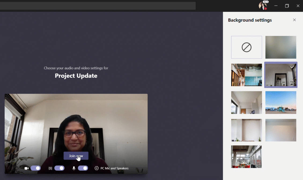Screen dimensions: 303x180
Task: Restore down the Teams window
Action: click(287, 6)
